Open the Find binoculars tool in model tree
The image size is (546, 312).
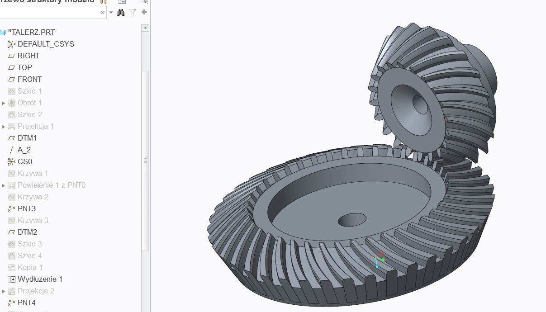[121, 13]
